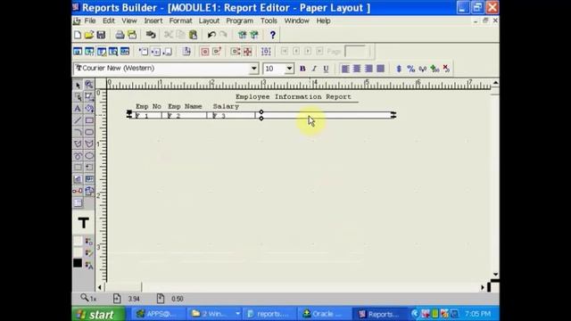Expand the 2 Win... taskbar group arrow
The width and height of the screenshot is (571, 321).
pos(237,314)
